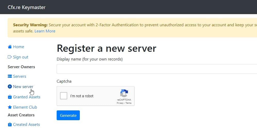Viewport: 257px width, 131px height.
Task: Open the reCAPTCHA Terms link
Action: [128, 103]
